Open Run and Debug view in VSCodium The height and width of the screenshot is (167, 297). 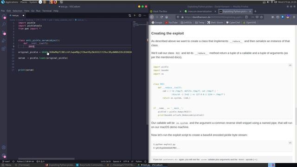pos(4,40)
